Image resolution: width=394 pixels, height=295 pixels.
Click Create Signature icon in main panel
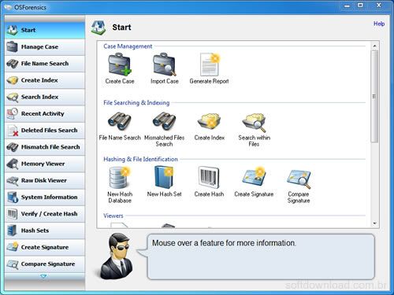254,176
